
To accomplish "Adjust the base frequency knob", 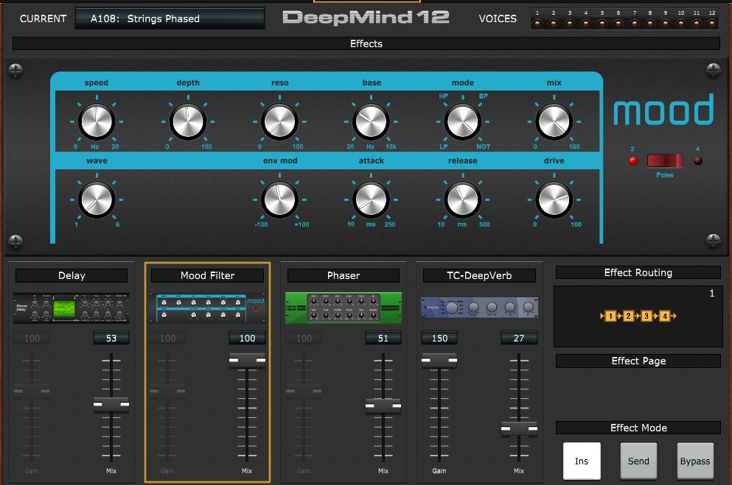I will pos(371,121).
